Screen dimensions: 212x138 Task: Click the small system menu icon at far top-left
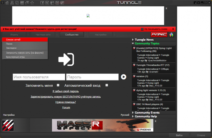3,3
